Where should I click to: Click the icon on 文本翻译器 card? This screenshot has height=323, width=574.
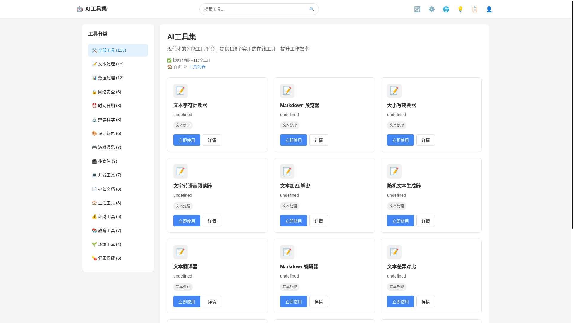point(181,252)
